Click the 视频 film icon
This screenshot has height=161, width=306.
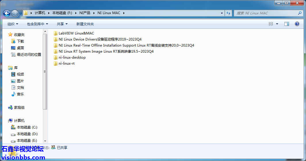click(13, 74)
